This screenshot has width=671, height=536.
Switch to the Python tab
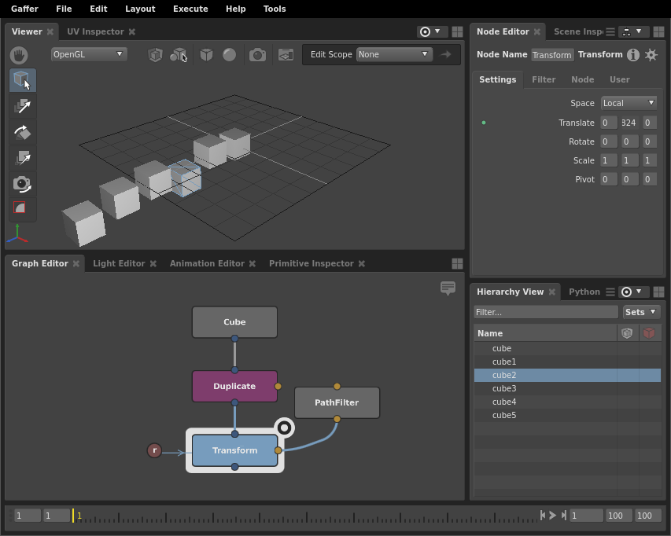click(584, 292)
